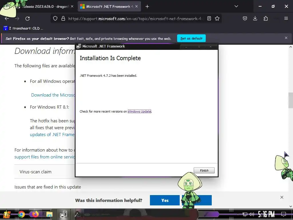293x220 pixels.
Task: Select the Installation Is Complete heading
Action: pyautogui.click(x=110, y=58)
